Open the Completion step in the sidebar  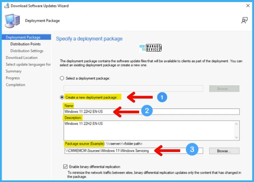tap(15, 85)
